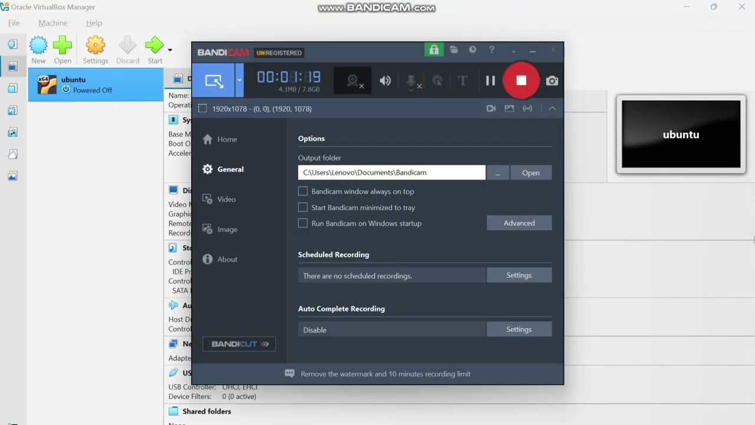Click the cloud icon in VirtualBox sidebar
755x425 pixels.
point(12,154)
